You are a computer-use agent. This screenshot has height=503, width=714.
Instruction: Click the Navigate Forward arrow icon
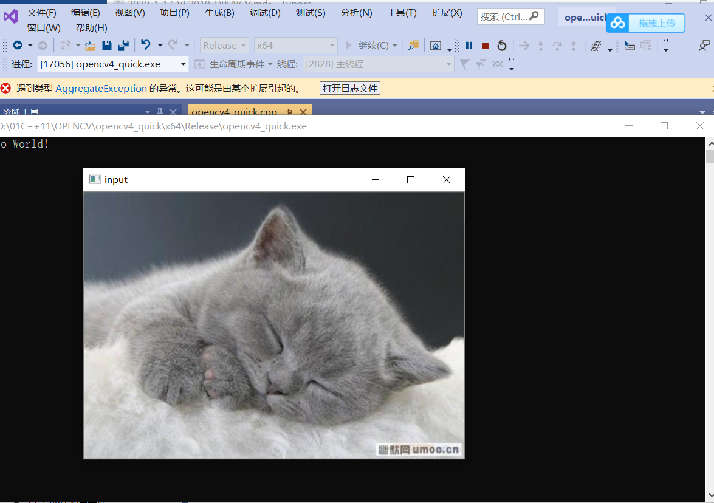(x=43, y=45)
